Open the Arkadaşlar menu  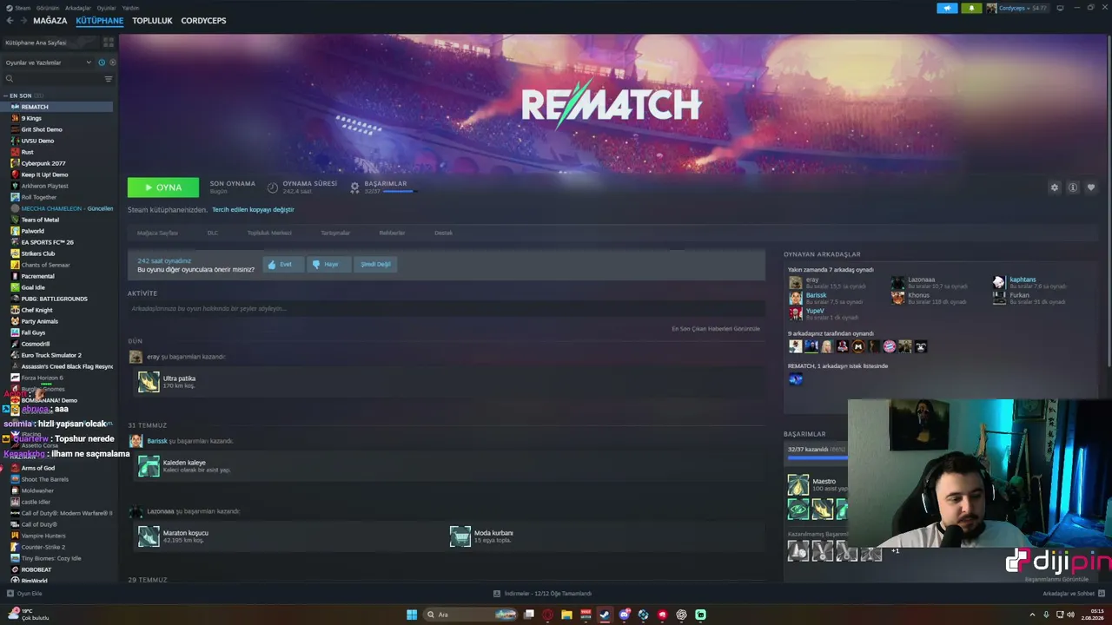coord(78,8)
